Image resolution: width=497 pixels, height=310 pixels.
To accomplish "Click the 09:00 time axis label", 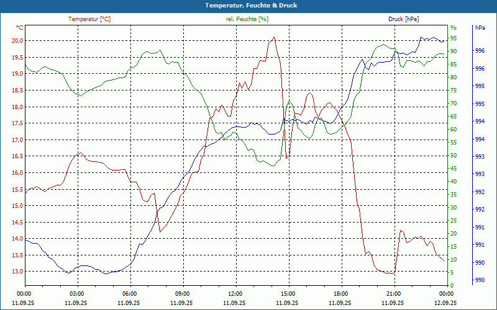I will point(183,294).
